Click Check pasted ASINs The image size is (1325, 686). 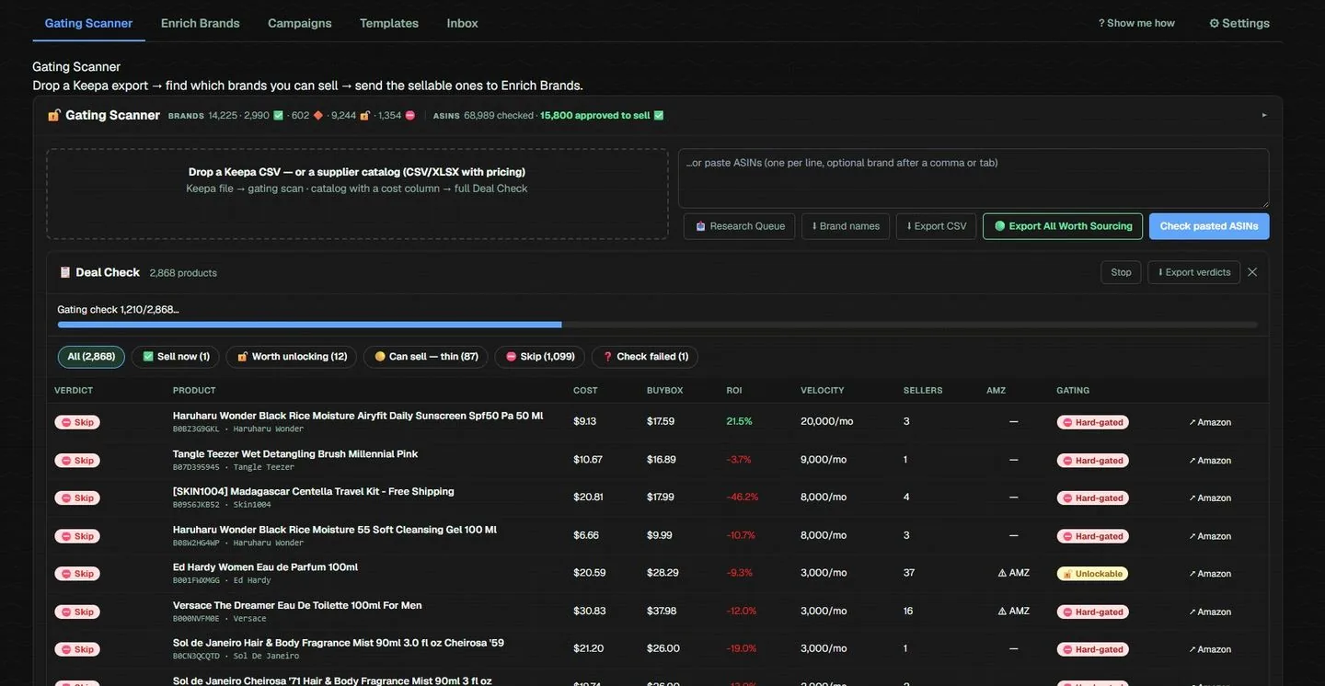pyautogui.click(x=1209, y=226)
